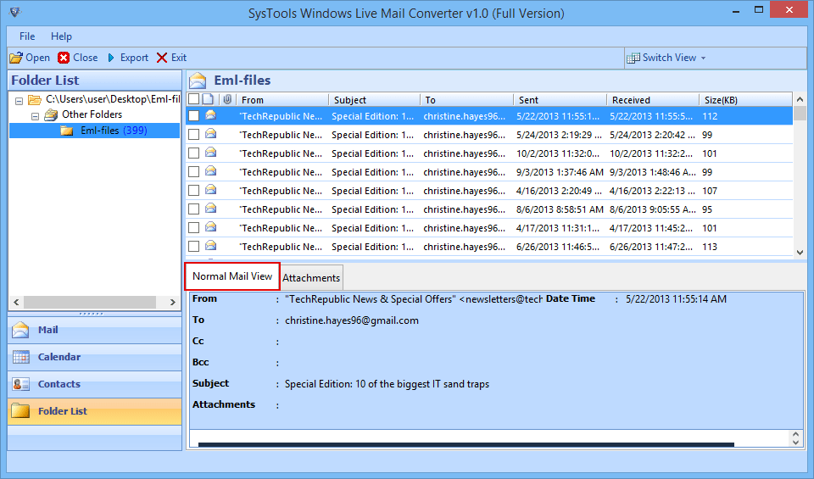
Task: Click the Calendar icon in sidebar
Action: [x=20, y=357]
